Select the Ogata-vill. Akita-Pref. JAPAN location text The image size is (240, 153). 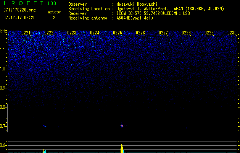[171, 9]
